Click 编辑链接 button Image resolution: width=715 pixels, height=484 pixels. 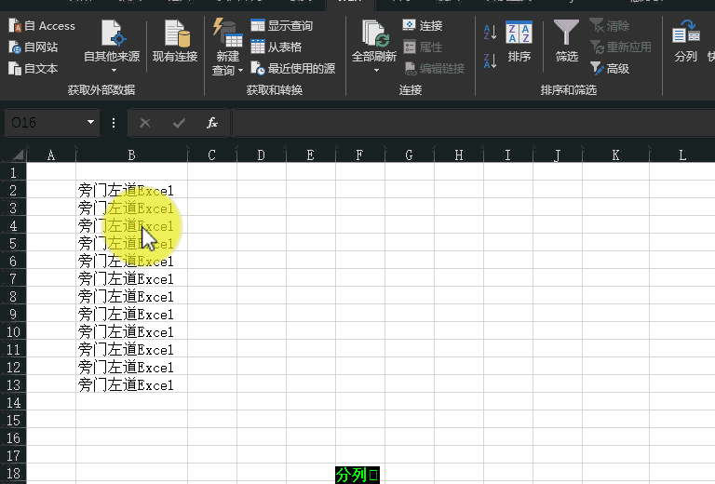(435, 68)
